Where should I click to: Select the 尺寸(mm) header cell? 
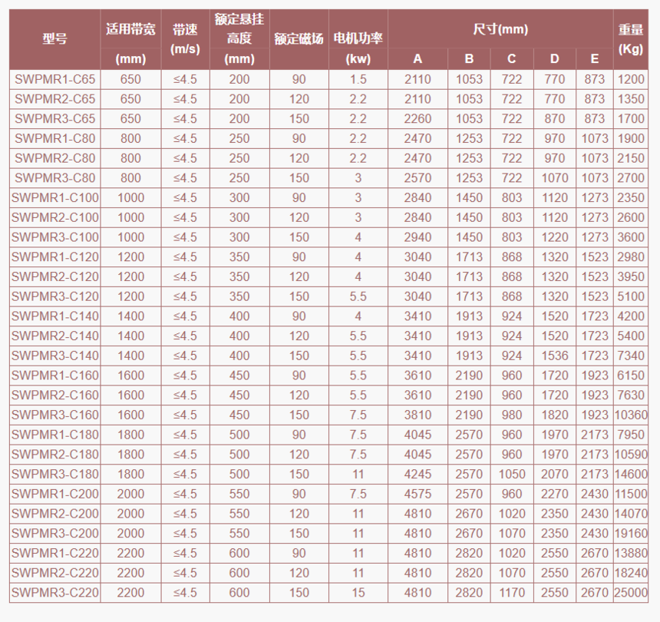click(x=500, y=29)
